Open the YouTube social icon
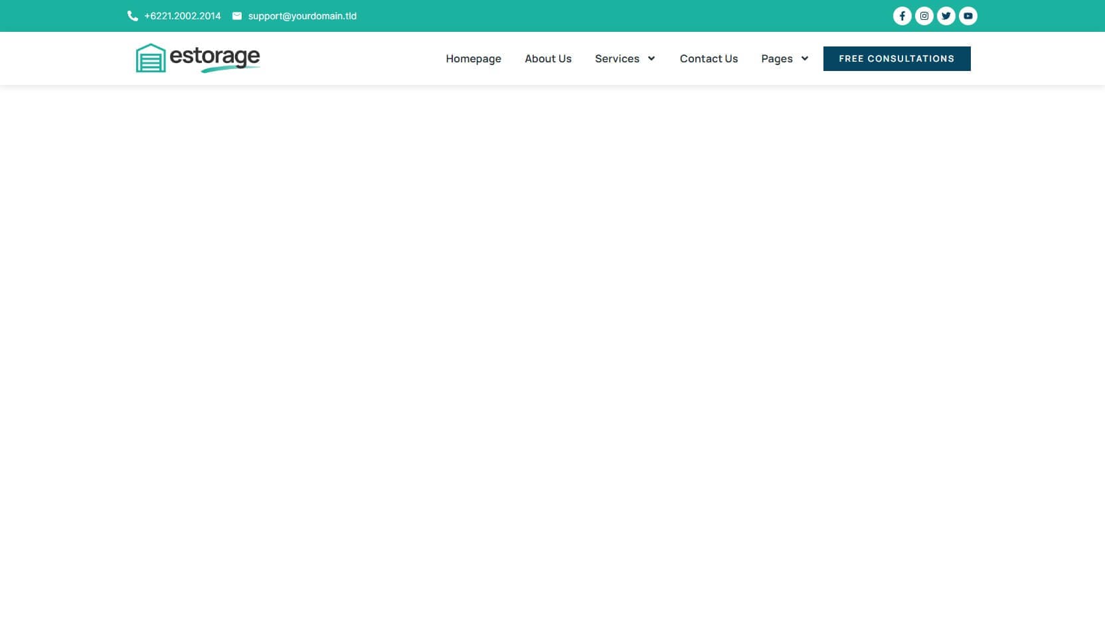This screenshot has width=1105, height=633. 968,16
